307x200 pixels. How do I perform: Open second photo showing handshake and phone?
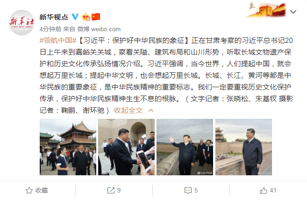click(126, 147)
